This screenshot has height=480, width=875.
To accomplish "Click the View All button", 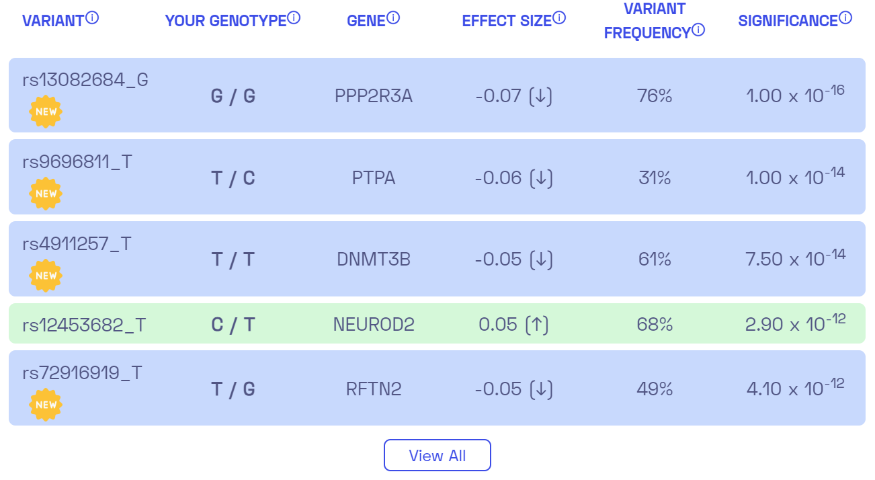I will coord(437,454).
